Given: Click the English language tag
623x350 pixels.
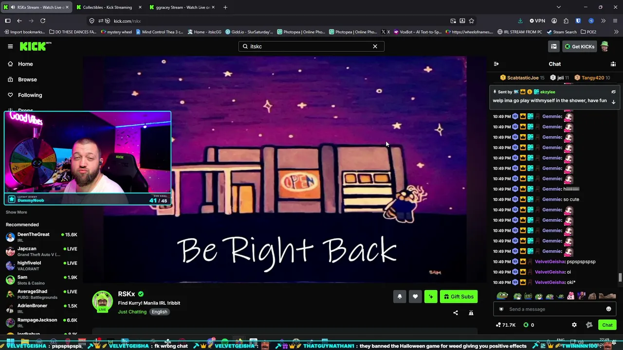Looking at the screenshot, I should click(159, 312).
